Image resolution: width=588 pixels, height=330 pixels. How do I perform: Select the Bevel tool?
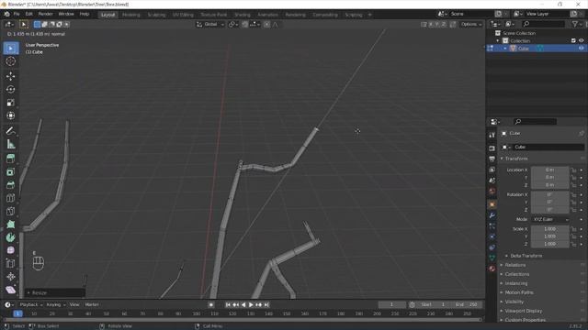(x=11, y=185)
